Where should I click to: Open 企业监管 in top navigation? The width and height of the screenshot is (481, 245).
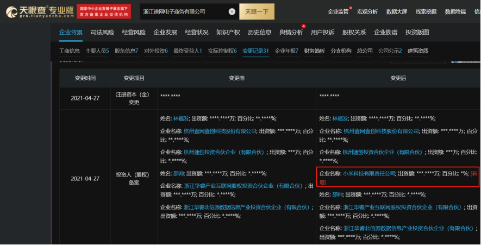[x=338, y=11]
